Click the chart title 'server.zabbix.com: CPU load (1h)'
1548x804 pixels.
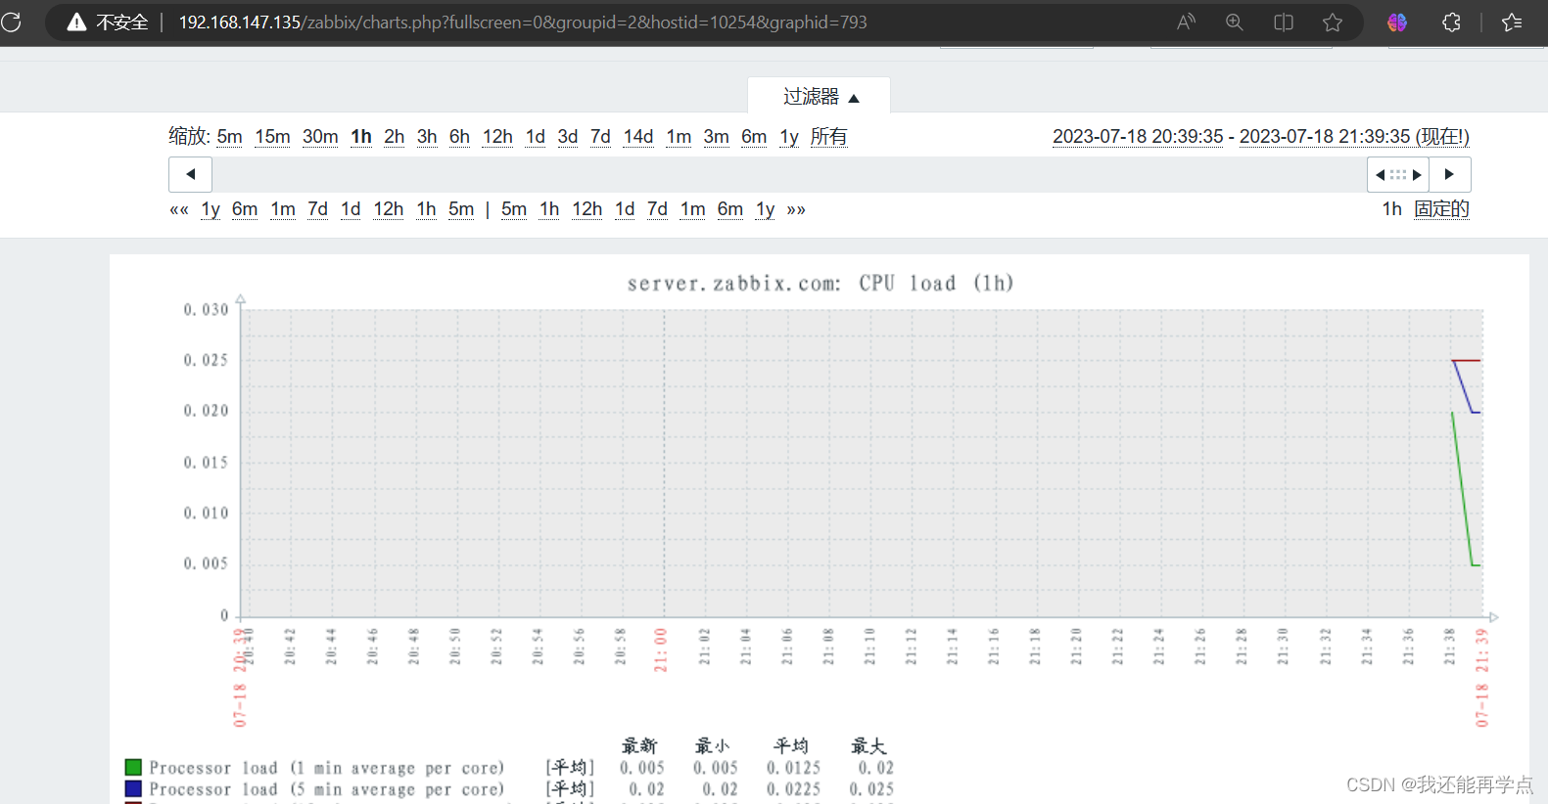point(821,283)
